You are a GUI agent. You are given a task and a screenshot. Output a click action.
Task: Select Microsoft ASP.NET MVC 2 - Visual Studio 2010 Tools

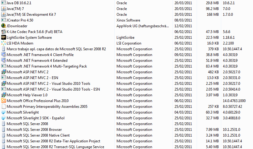tap(48, 84)
